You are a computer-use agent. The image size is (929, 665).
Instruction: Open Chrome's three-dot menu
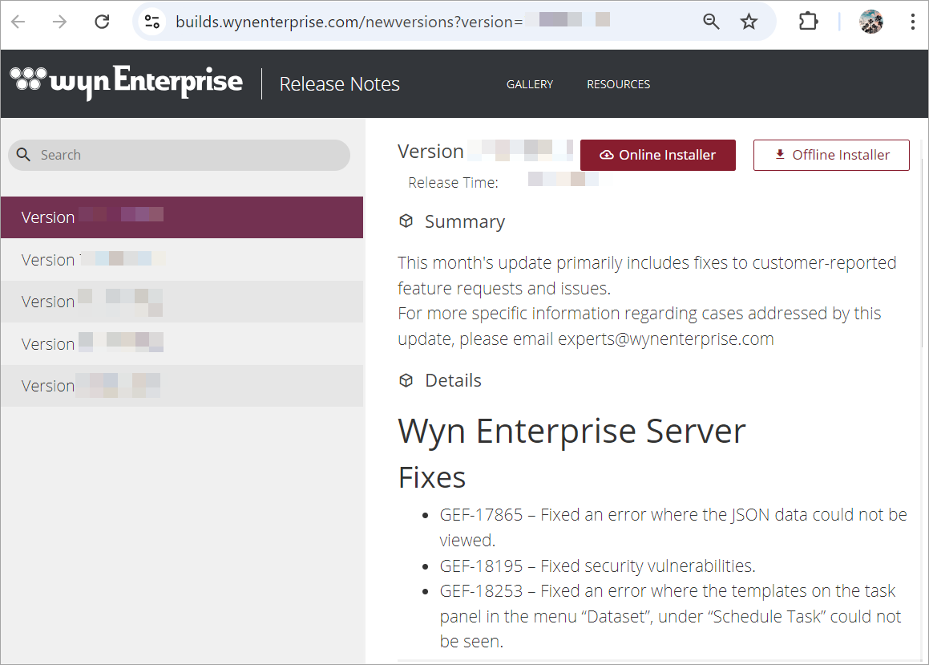[x=912, y=22]
